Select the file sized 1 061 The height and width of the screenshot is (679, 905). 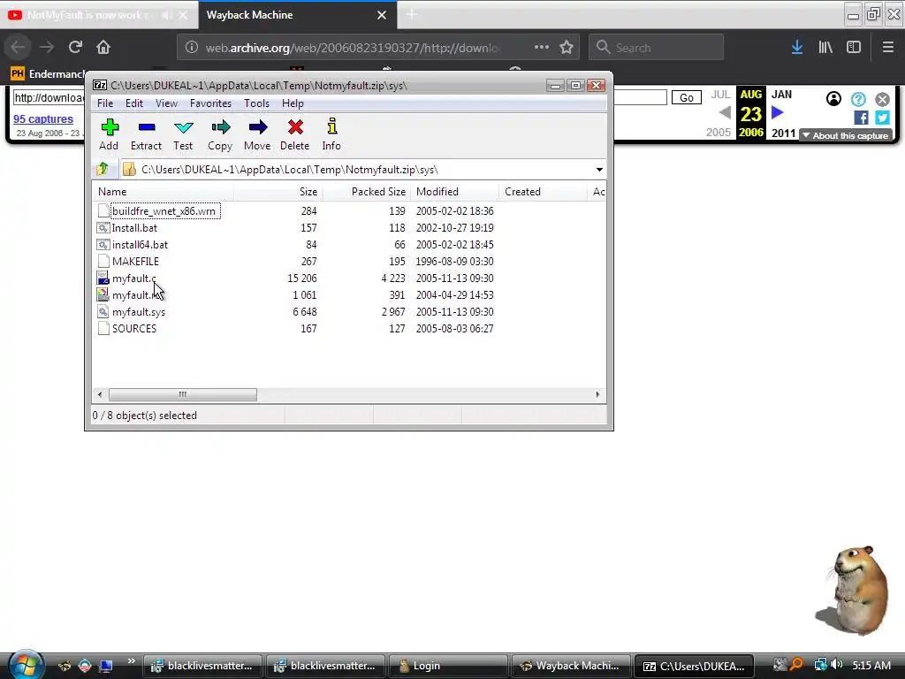137,295
